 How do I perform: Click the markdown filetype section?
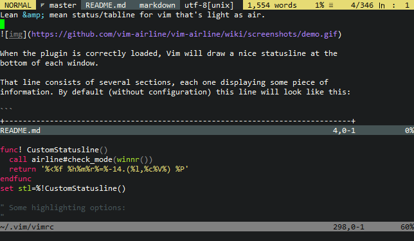pos(157,5)
